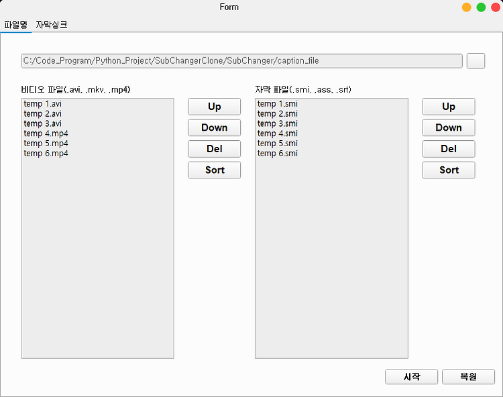Click Del button for subtitle files
This screenshot has width=503, height=397.
[x=449, y=149]
